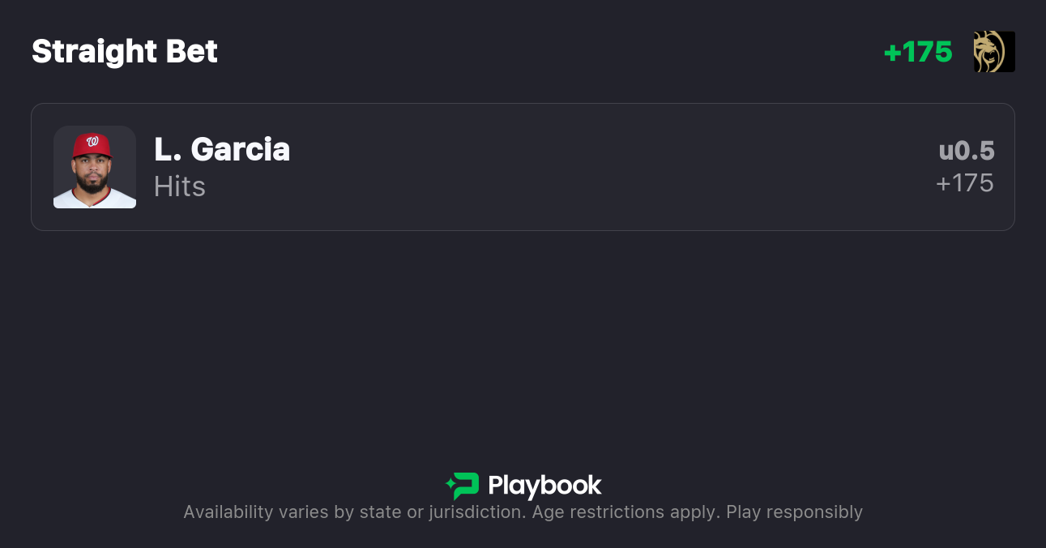Open the L. Garcia player name
This screenshot has height=548, width=1046.
pyautogui.click(x=222, y=149)
